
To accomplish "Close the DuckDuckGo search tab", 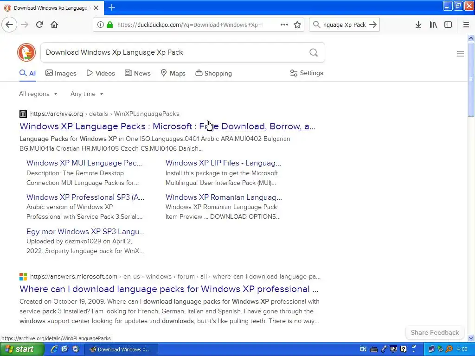I will (96, 8).
